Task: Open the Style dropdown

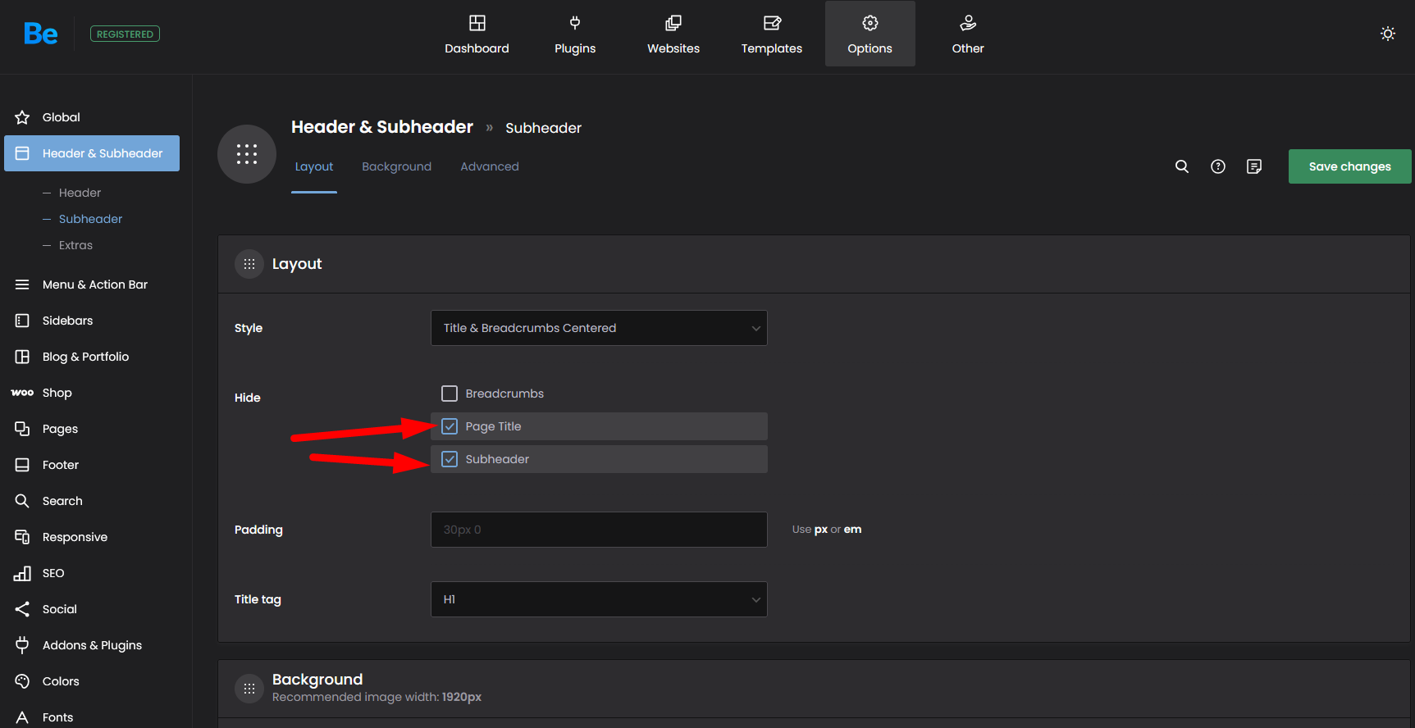Action: tap(599, 328)
